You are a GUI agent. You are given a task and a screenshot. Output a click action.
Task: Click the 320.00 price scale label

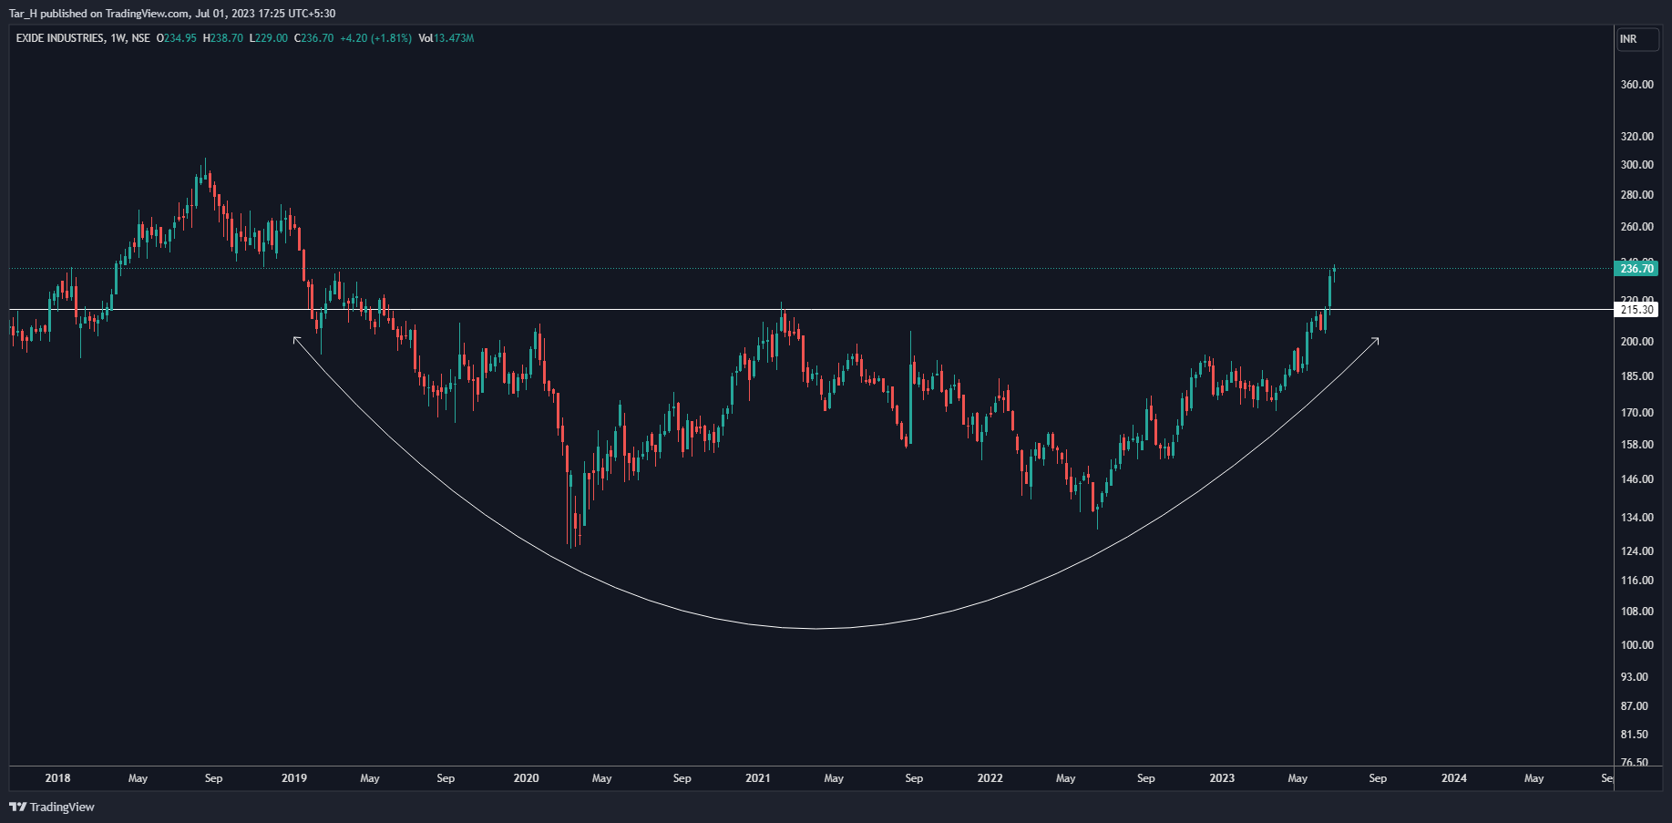click(x=1636, y=137)
